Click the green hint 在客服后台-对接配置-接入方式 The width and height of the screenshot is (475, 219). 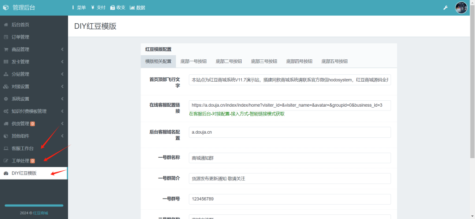pos(237,114)
